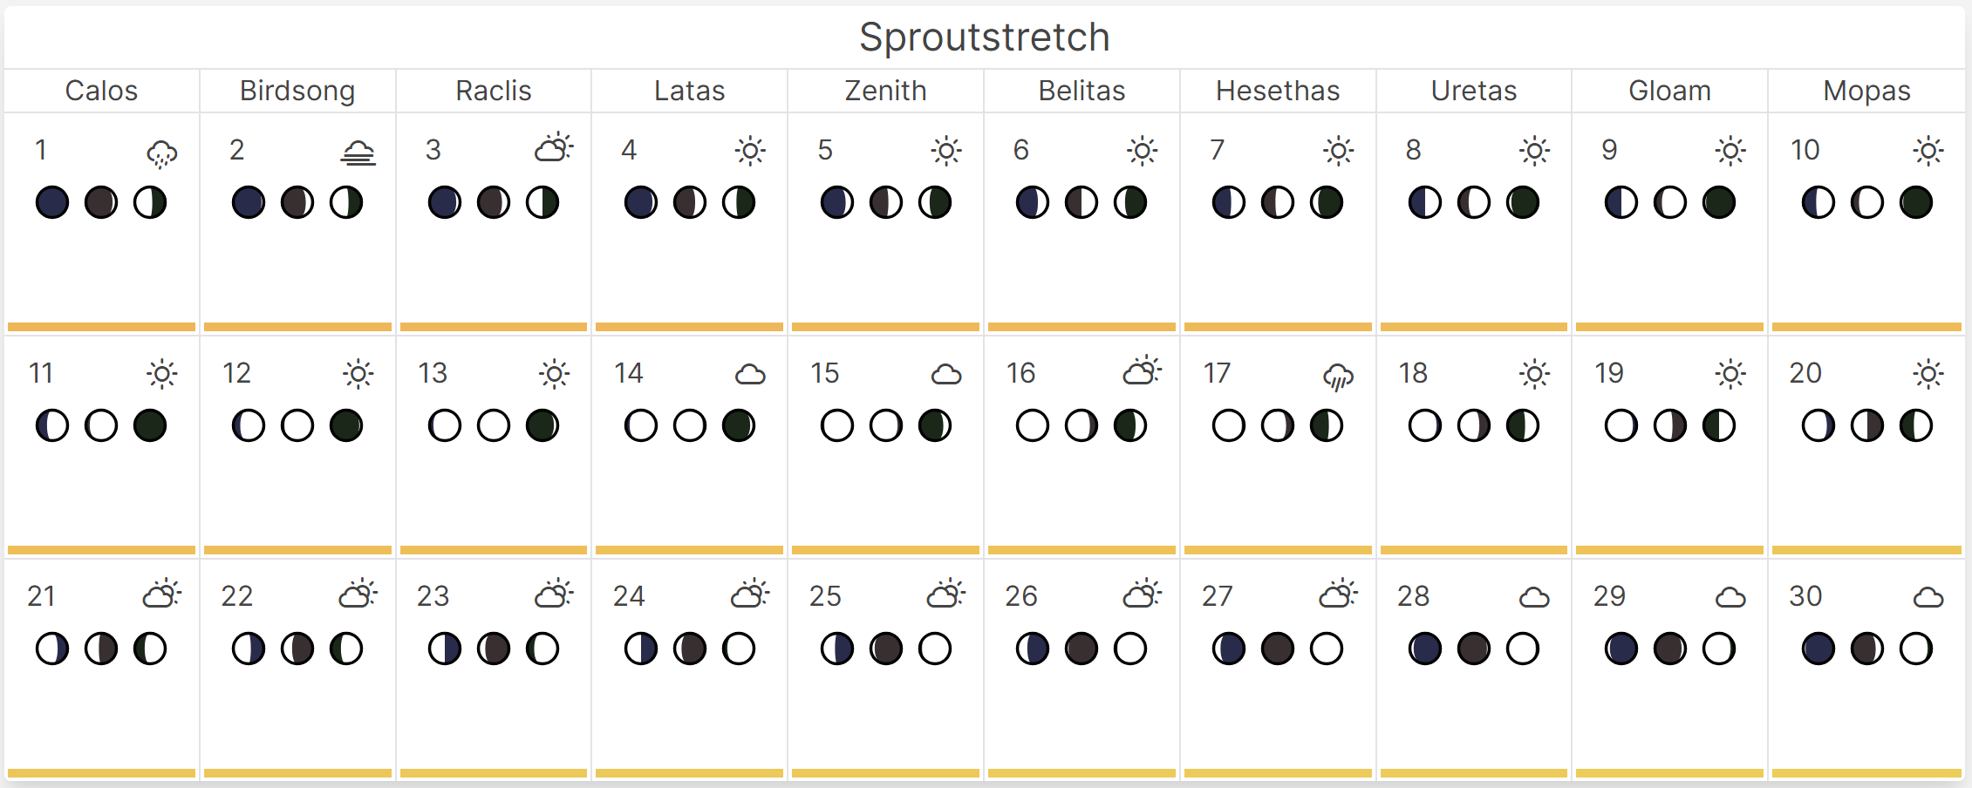Click the fog weather icon on day 2
Viewport: 1972px width, 788px height.
pyautogui.click(x=358, y=154)
